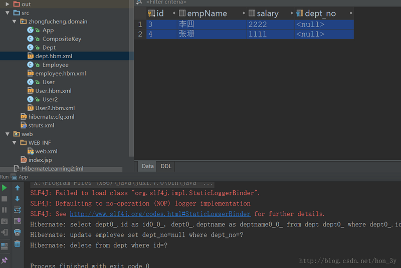
Task: Move down the stack trace with the down arrow
Action: tap(18, 199)
